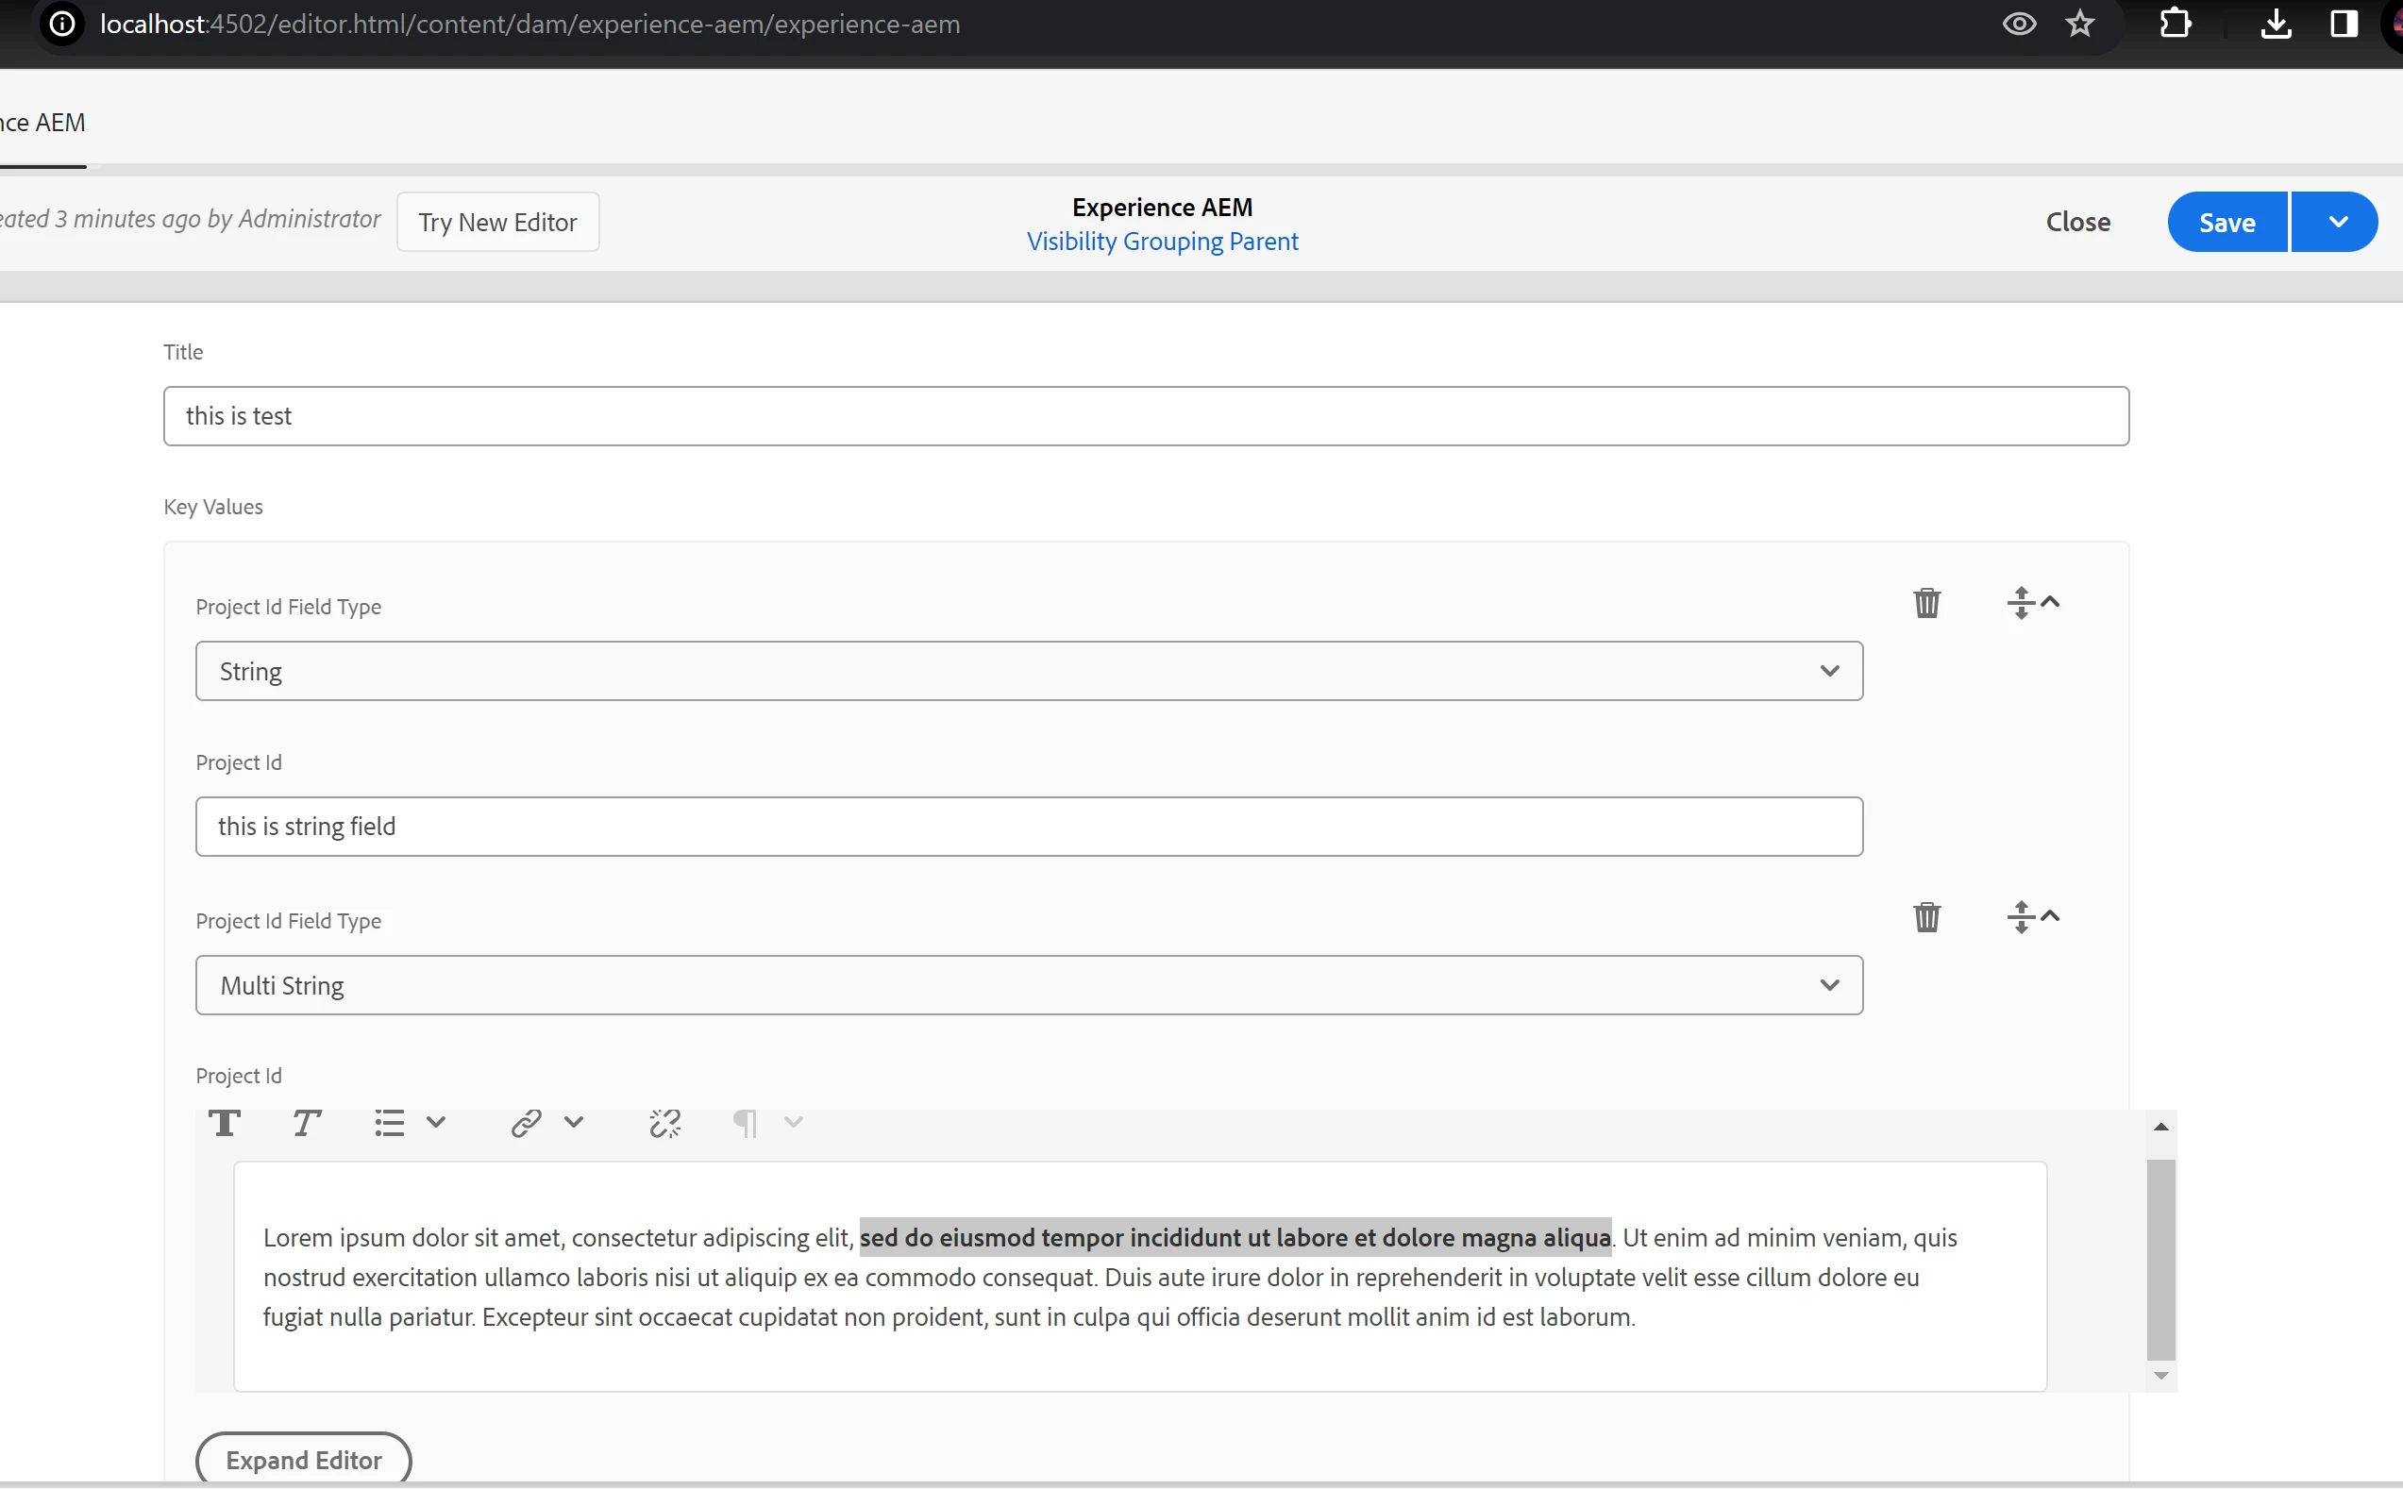Click the paragraph format icon
The height and width of the screenshot is (1489, 2403).
coord(746,1123)
